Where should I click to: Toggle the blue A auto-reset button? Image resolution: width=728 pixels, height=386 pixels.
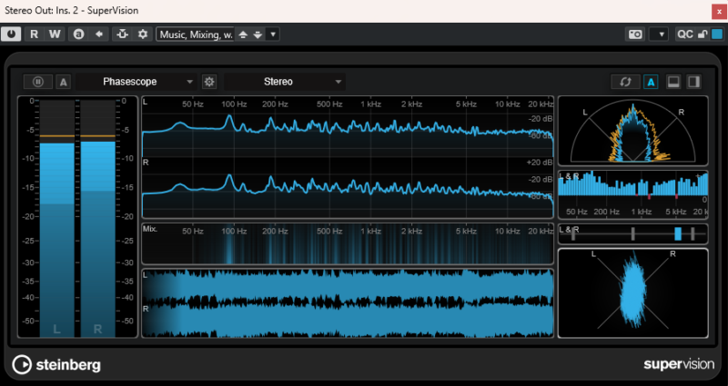pyautogui.click(x=651, y=82)
